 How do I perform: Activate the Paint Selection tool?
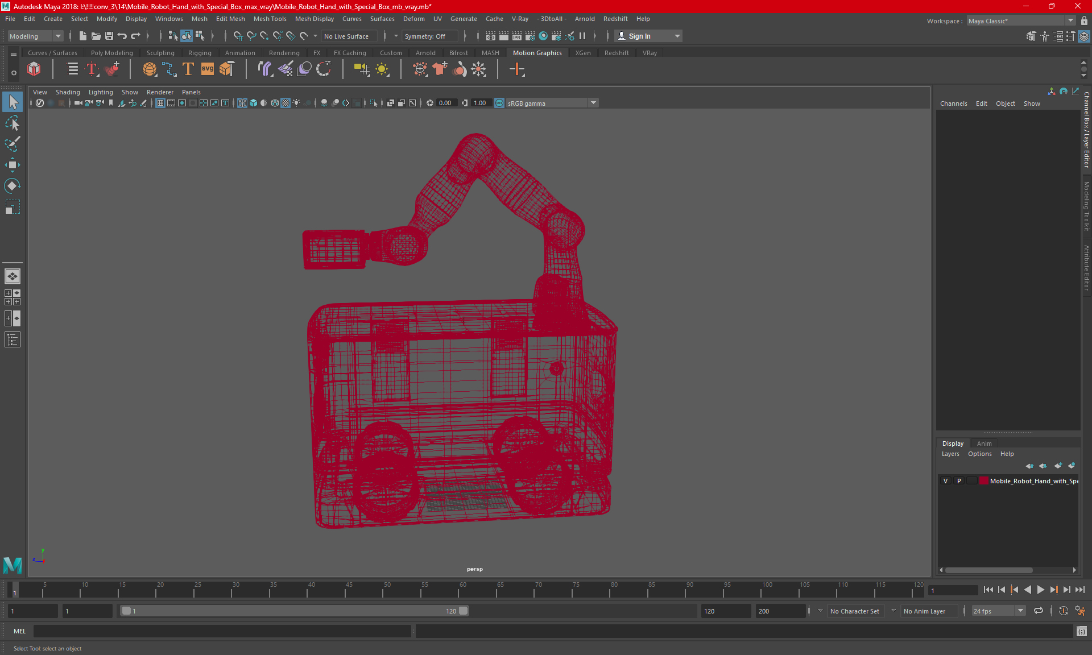click(13, 144)
